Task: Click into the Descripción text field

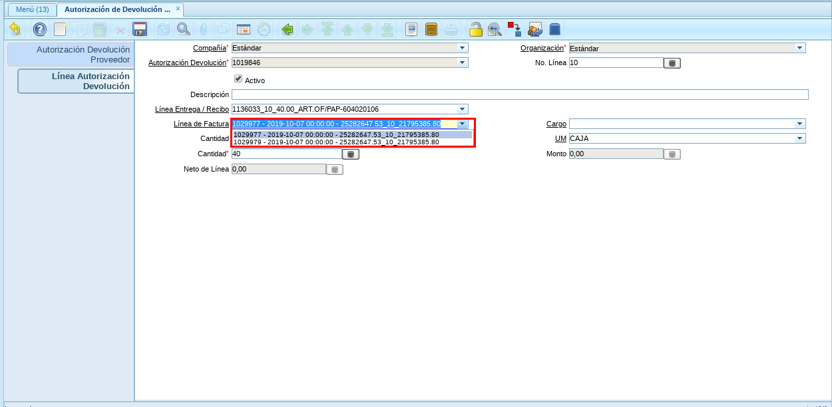Action: pyautogui.click(x=520, y=94)
